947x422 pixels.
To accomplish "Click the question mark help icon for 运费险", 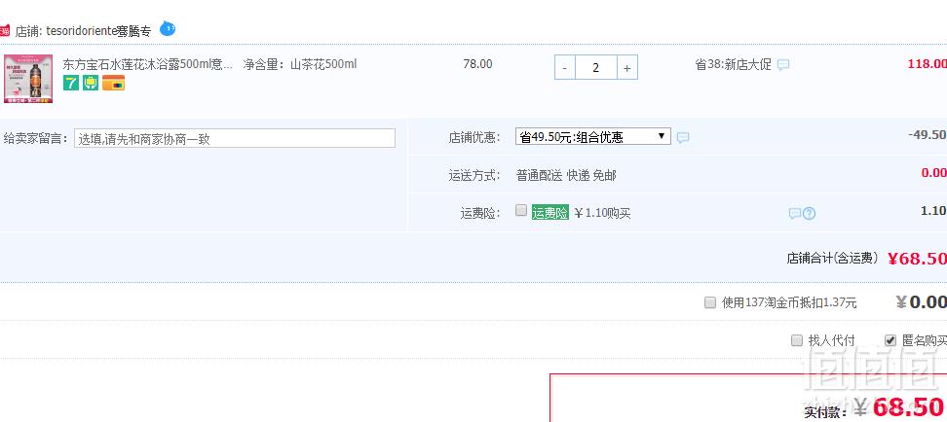I will click(810, 213).
